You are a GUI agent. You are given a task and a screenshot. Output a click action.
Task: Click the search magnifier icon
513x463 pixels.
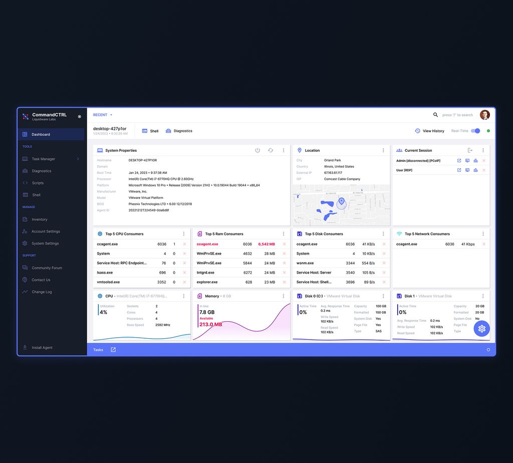click(435, 115)
